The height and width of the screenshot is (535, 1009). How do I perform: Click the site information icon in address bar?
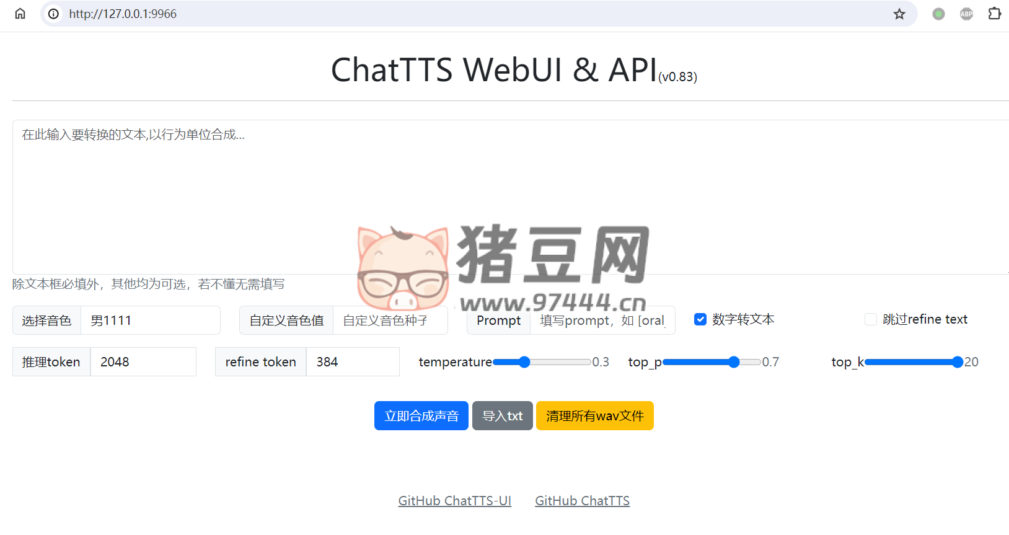(54, 14)
